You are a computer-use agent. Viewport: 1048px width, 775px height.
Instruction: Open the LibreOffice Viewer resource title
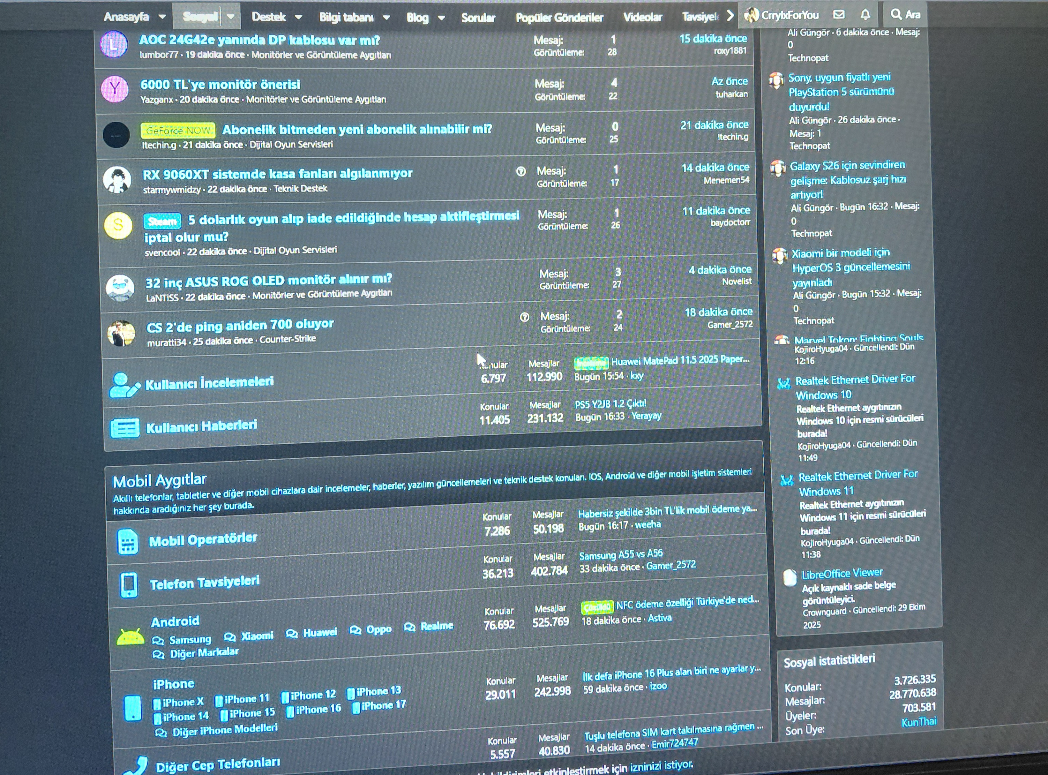842,573
